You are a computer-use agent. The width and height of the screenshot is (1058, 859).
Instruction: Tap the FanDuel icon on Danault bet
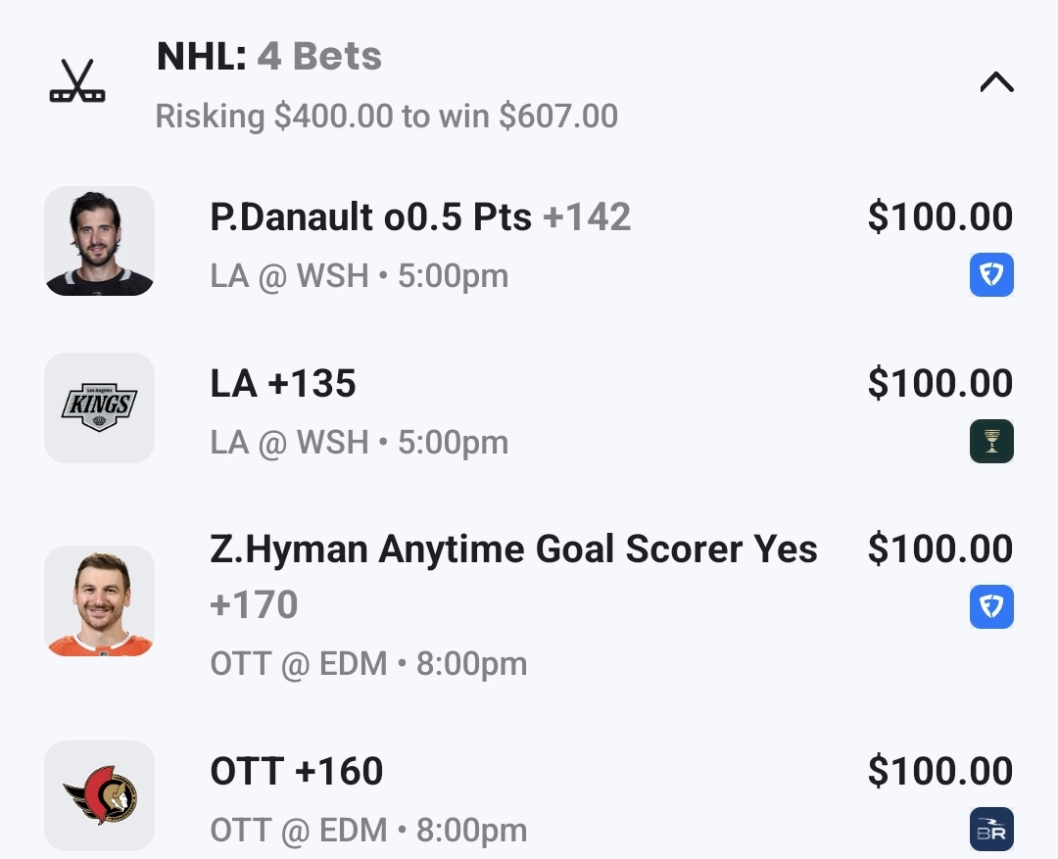coord(991,275)
